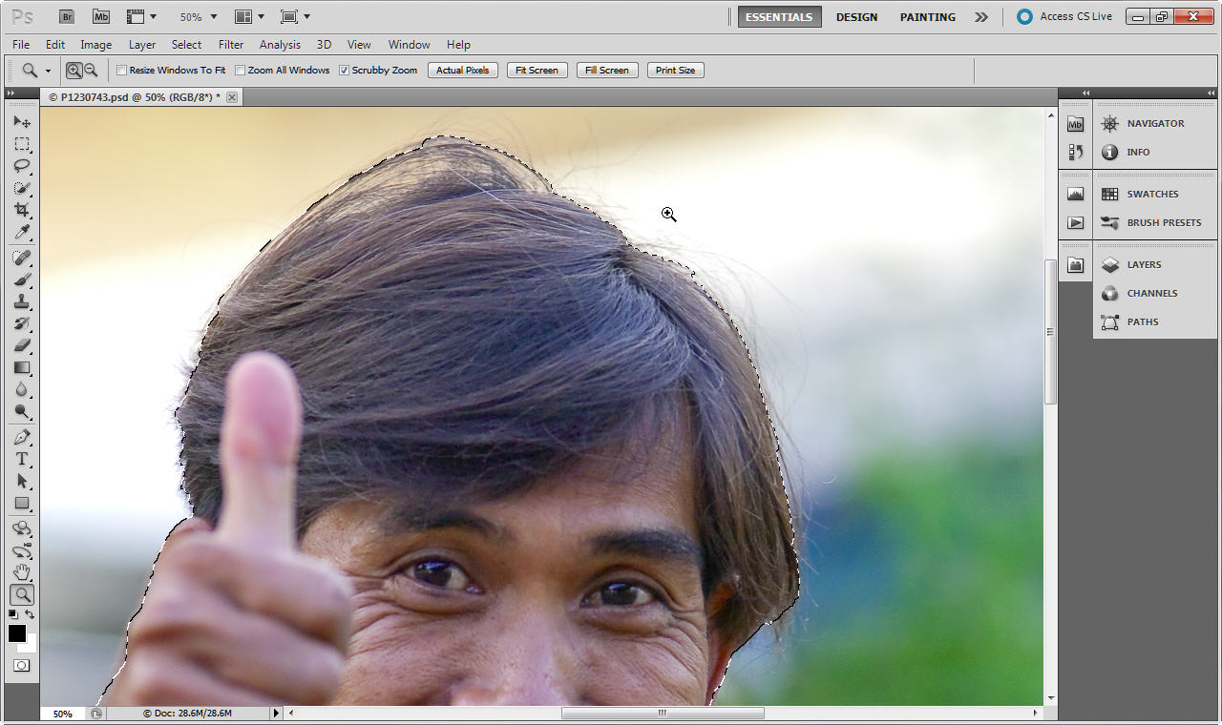Launch Adobe Bridge from application bar
Viewport: 1222px width, 725px height.
pos(66,16)
